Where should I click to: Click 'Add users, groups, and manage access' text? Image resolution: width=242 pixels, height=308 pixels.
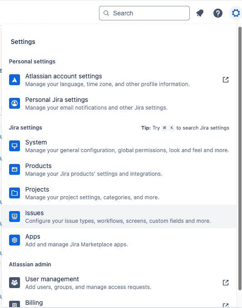click(88, 287)
